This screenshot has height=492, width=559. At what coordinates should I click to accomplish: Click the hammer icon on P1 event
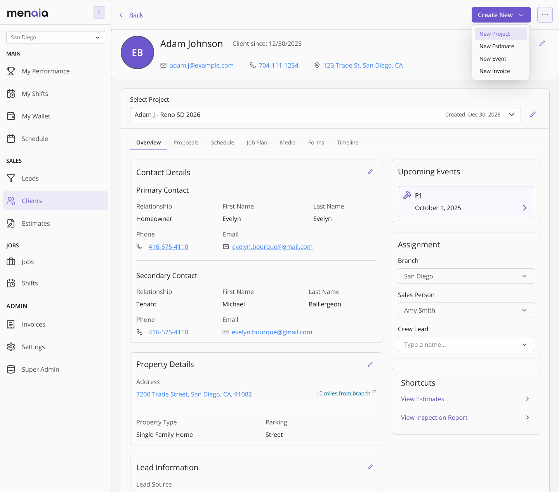407,195
